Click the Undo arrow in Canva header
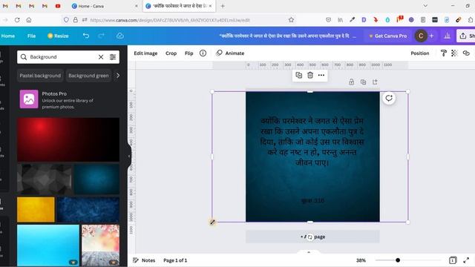 [x=86, y=36]
